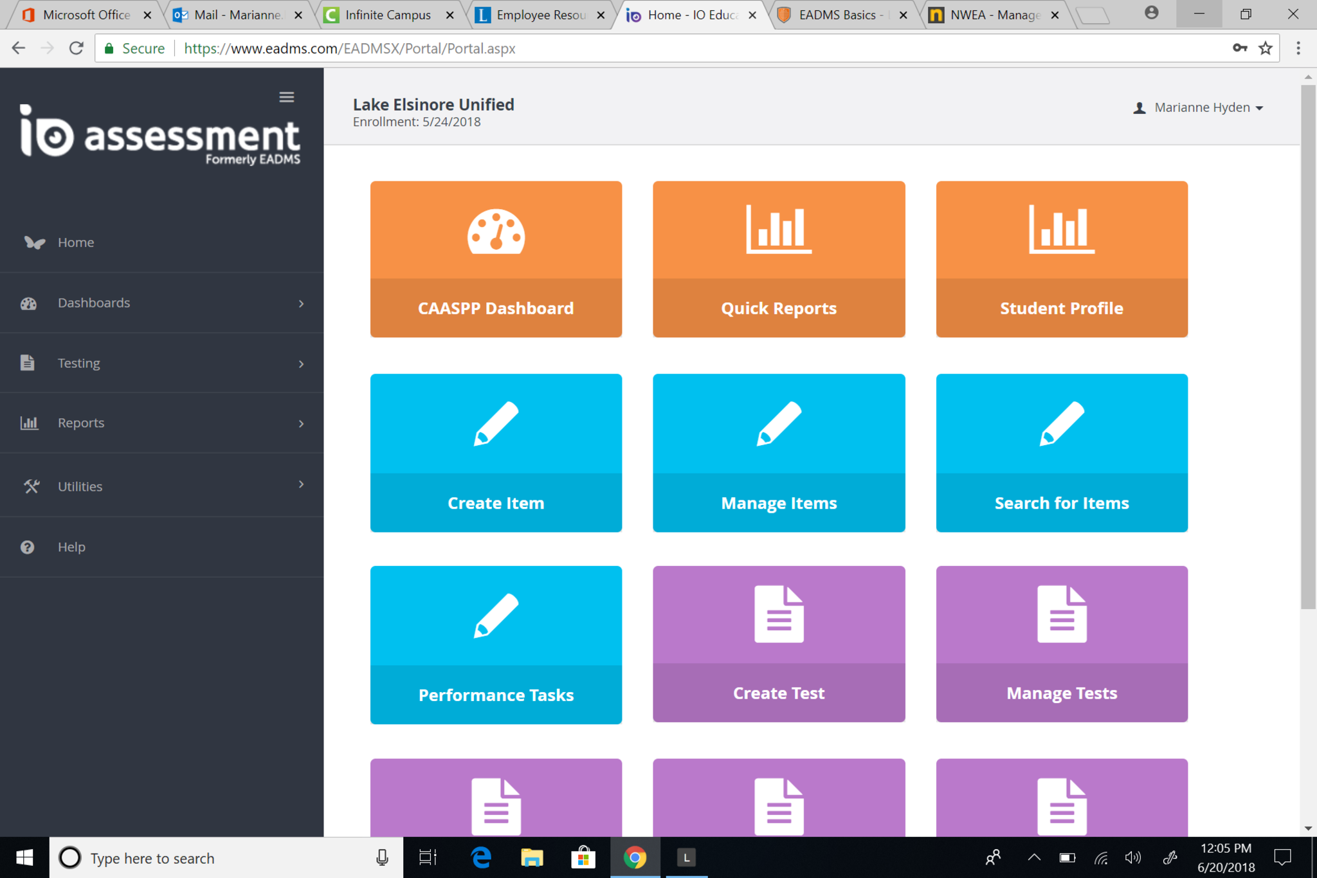Viewport: 1317px width, 878px height.
Task: Open the Quick Reports chart tile
Action: 778,259
